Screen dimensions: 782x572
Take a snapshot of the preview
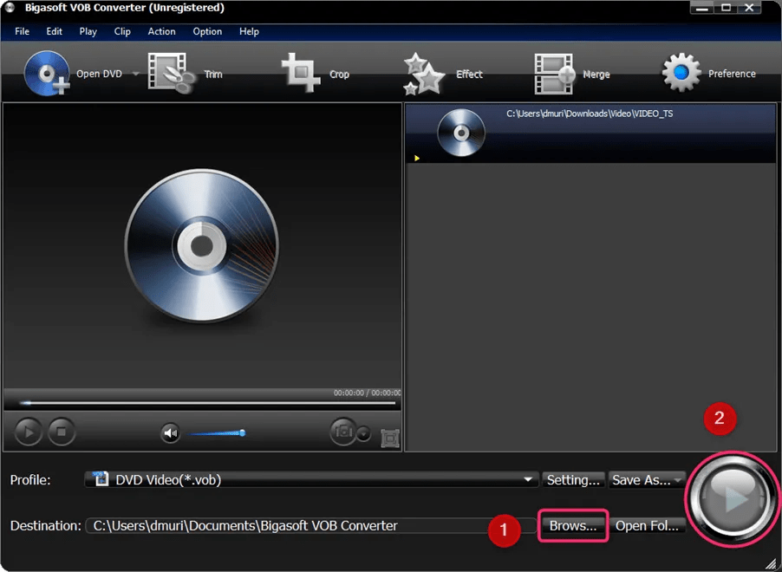[342, 432]
